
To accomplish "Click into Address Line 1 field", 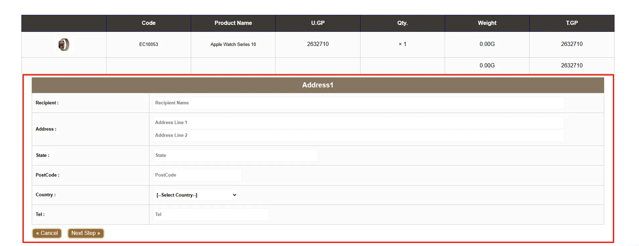I will (358, 122).
